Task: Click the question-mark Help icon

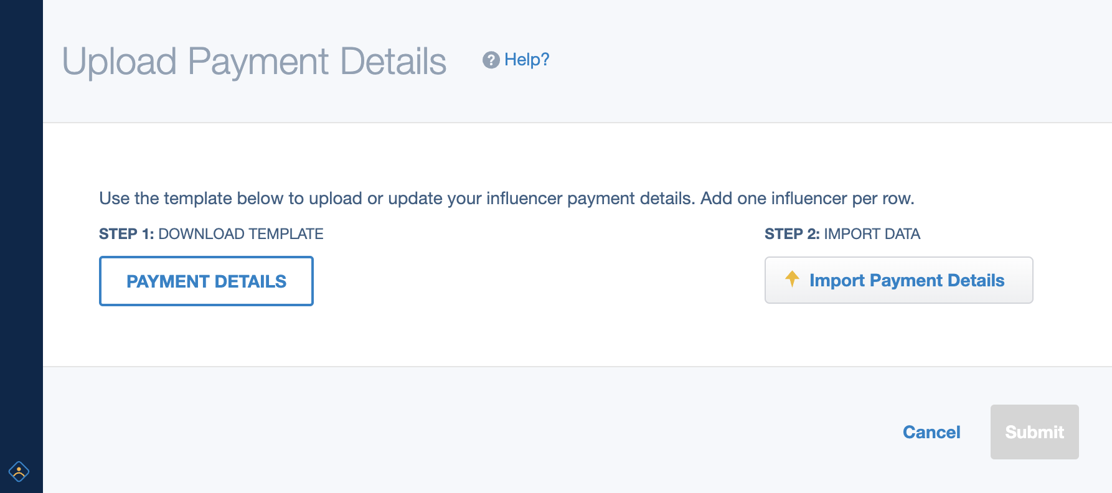Action: [491, 60]
